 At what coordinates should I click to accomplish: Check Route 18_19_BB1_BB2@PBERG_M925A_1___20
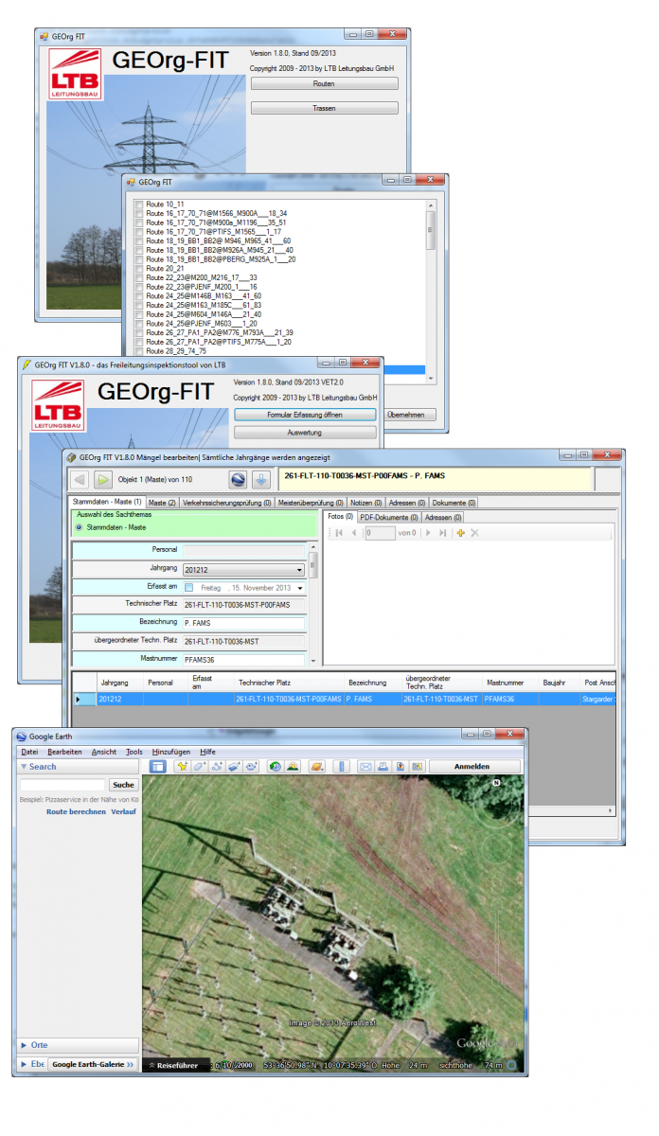click(139, 259)
